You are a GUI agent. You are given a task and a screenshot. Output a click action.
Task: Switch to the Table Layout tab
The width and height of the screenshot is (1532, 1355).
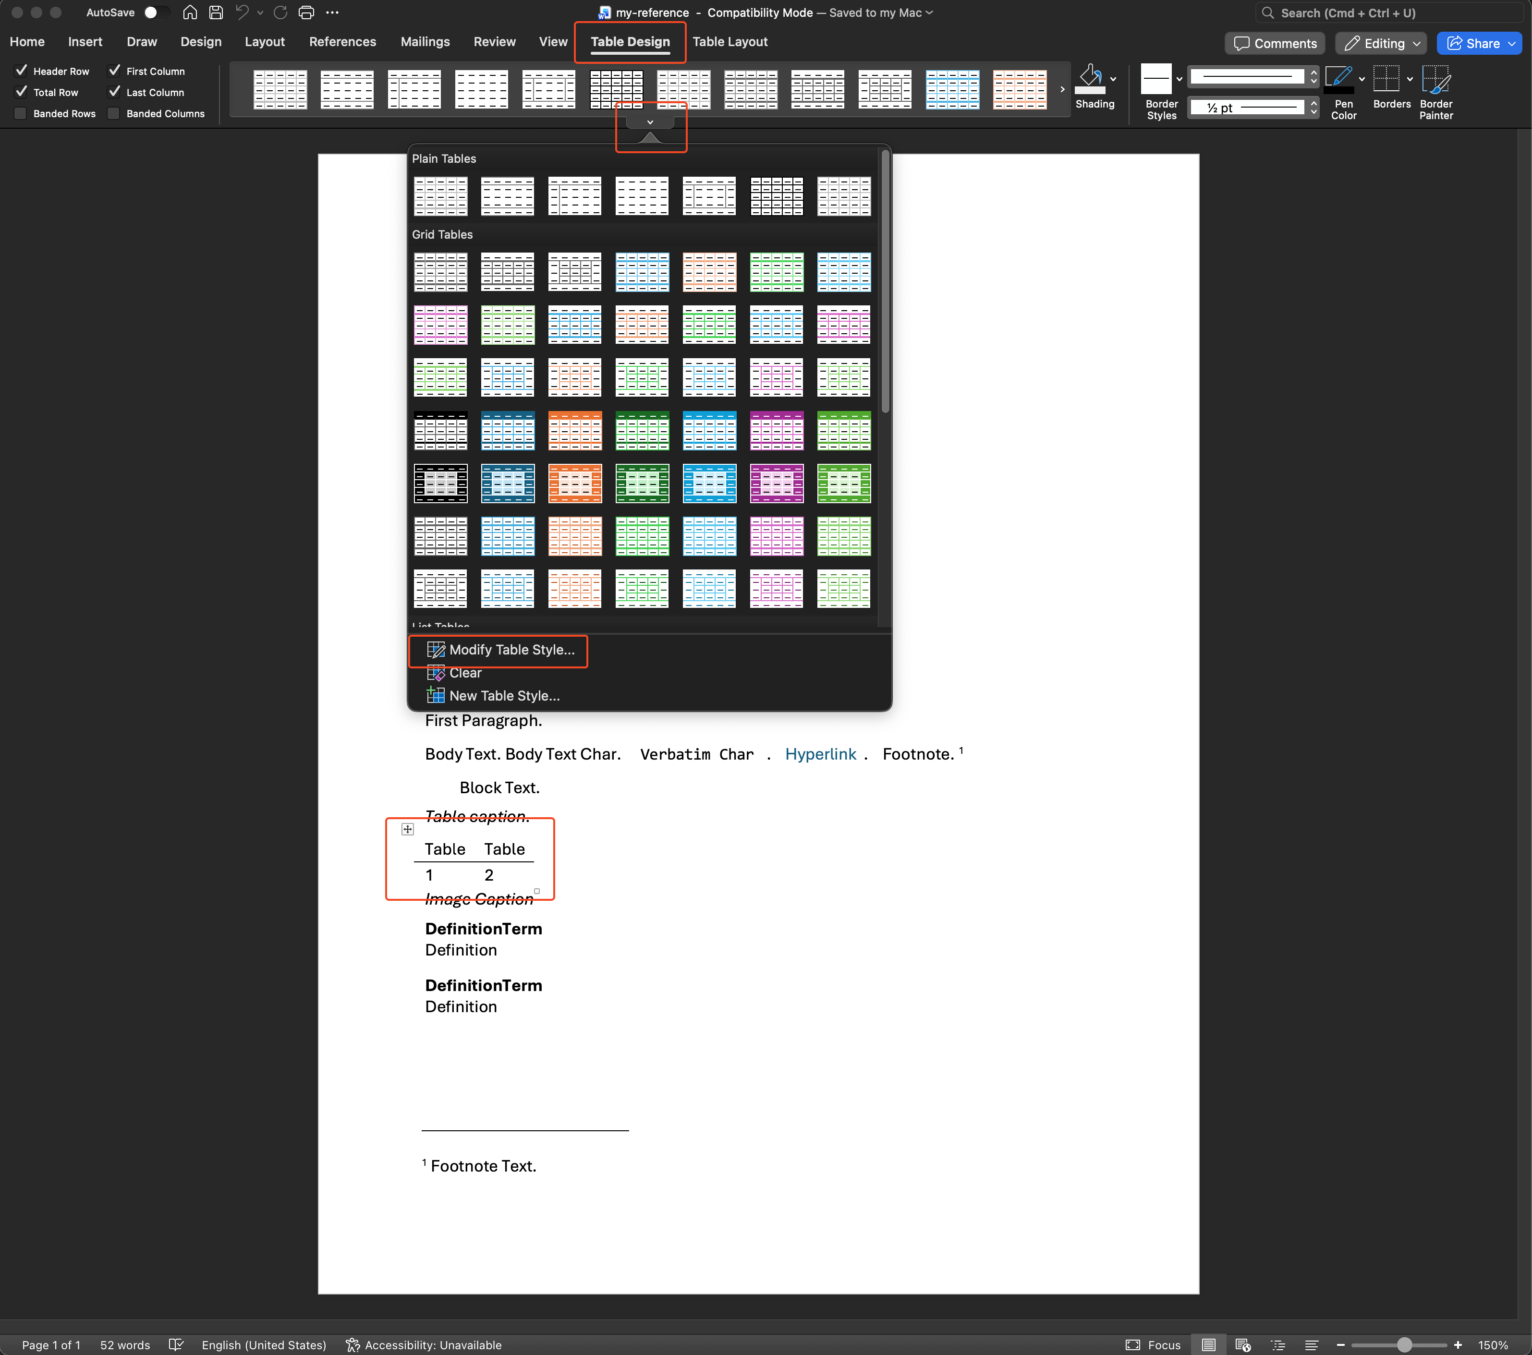[730, 42]
